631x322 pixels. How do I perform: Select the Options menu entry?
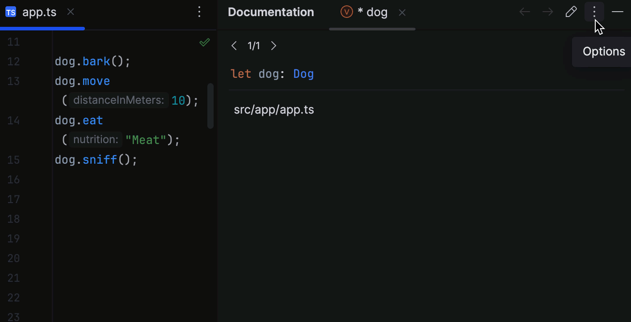[603, 51]
